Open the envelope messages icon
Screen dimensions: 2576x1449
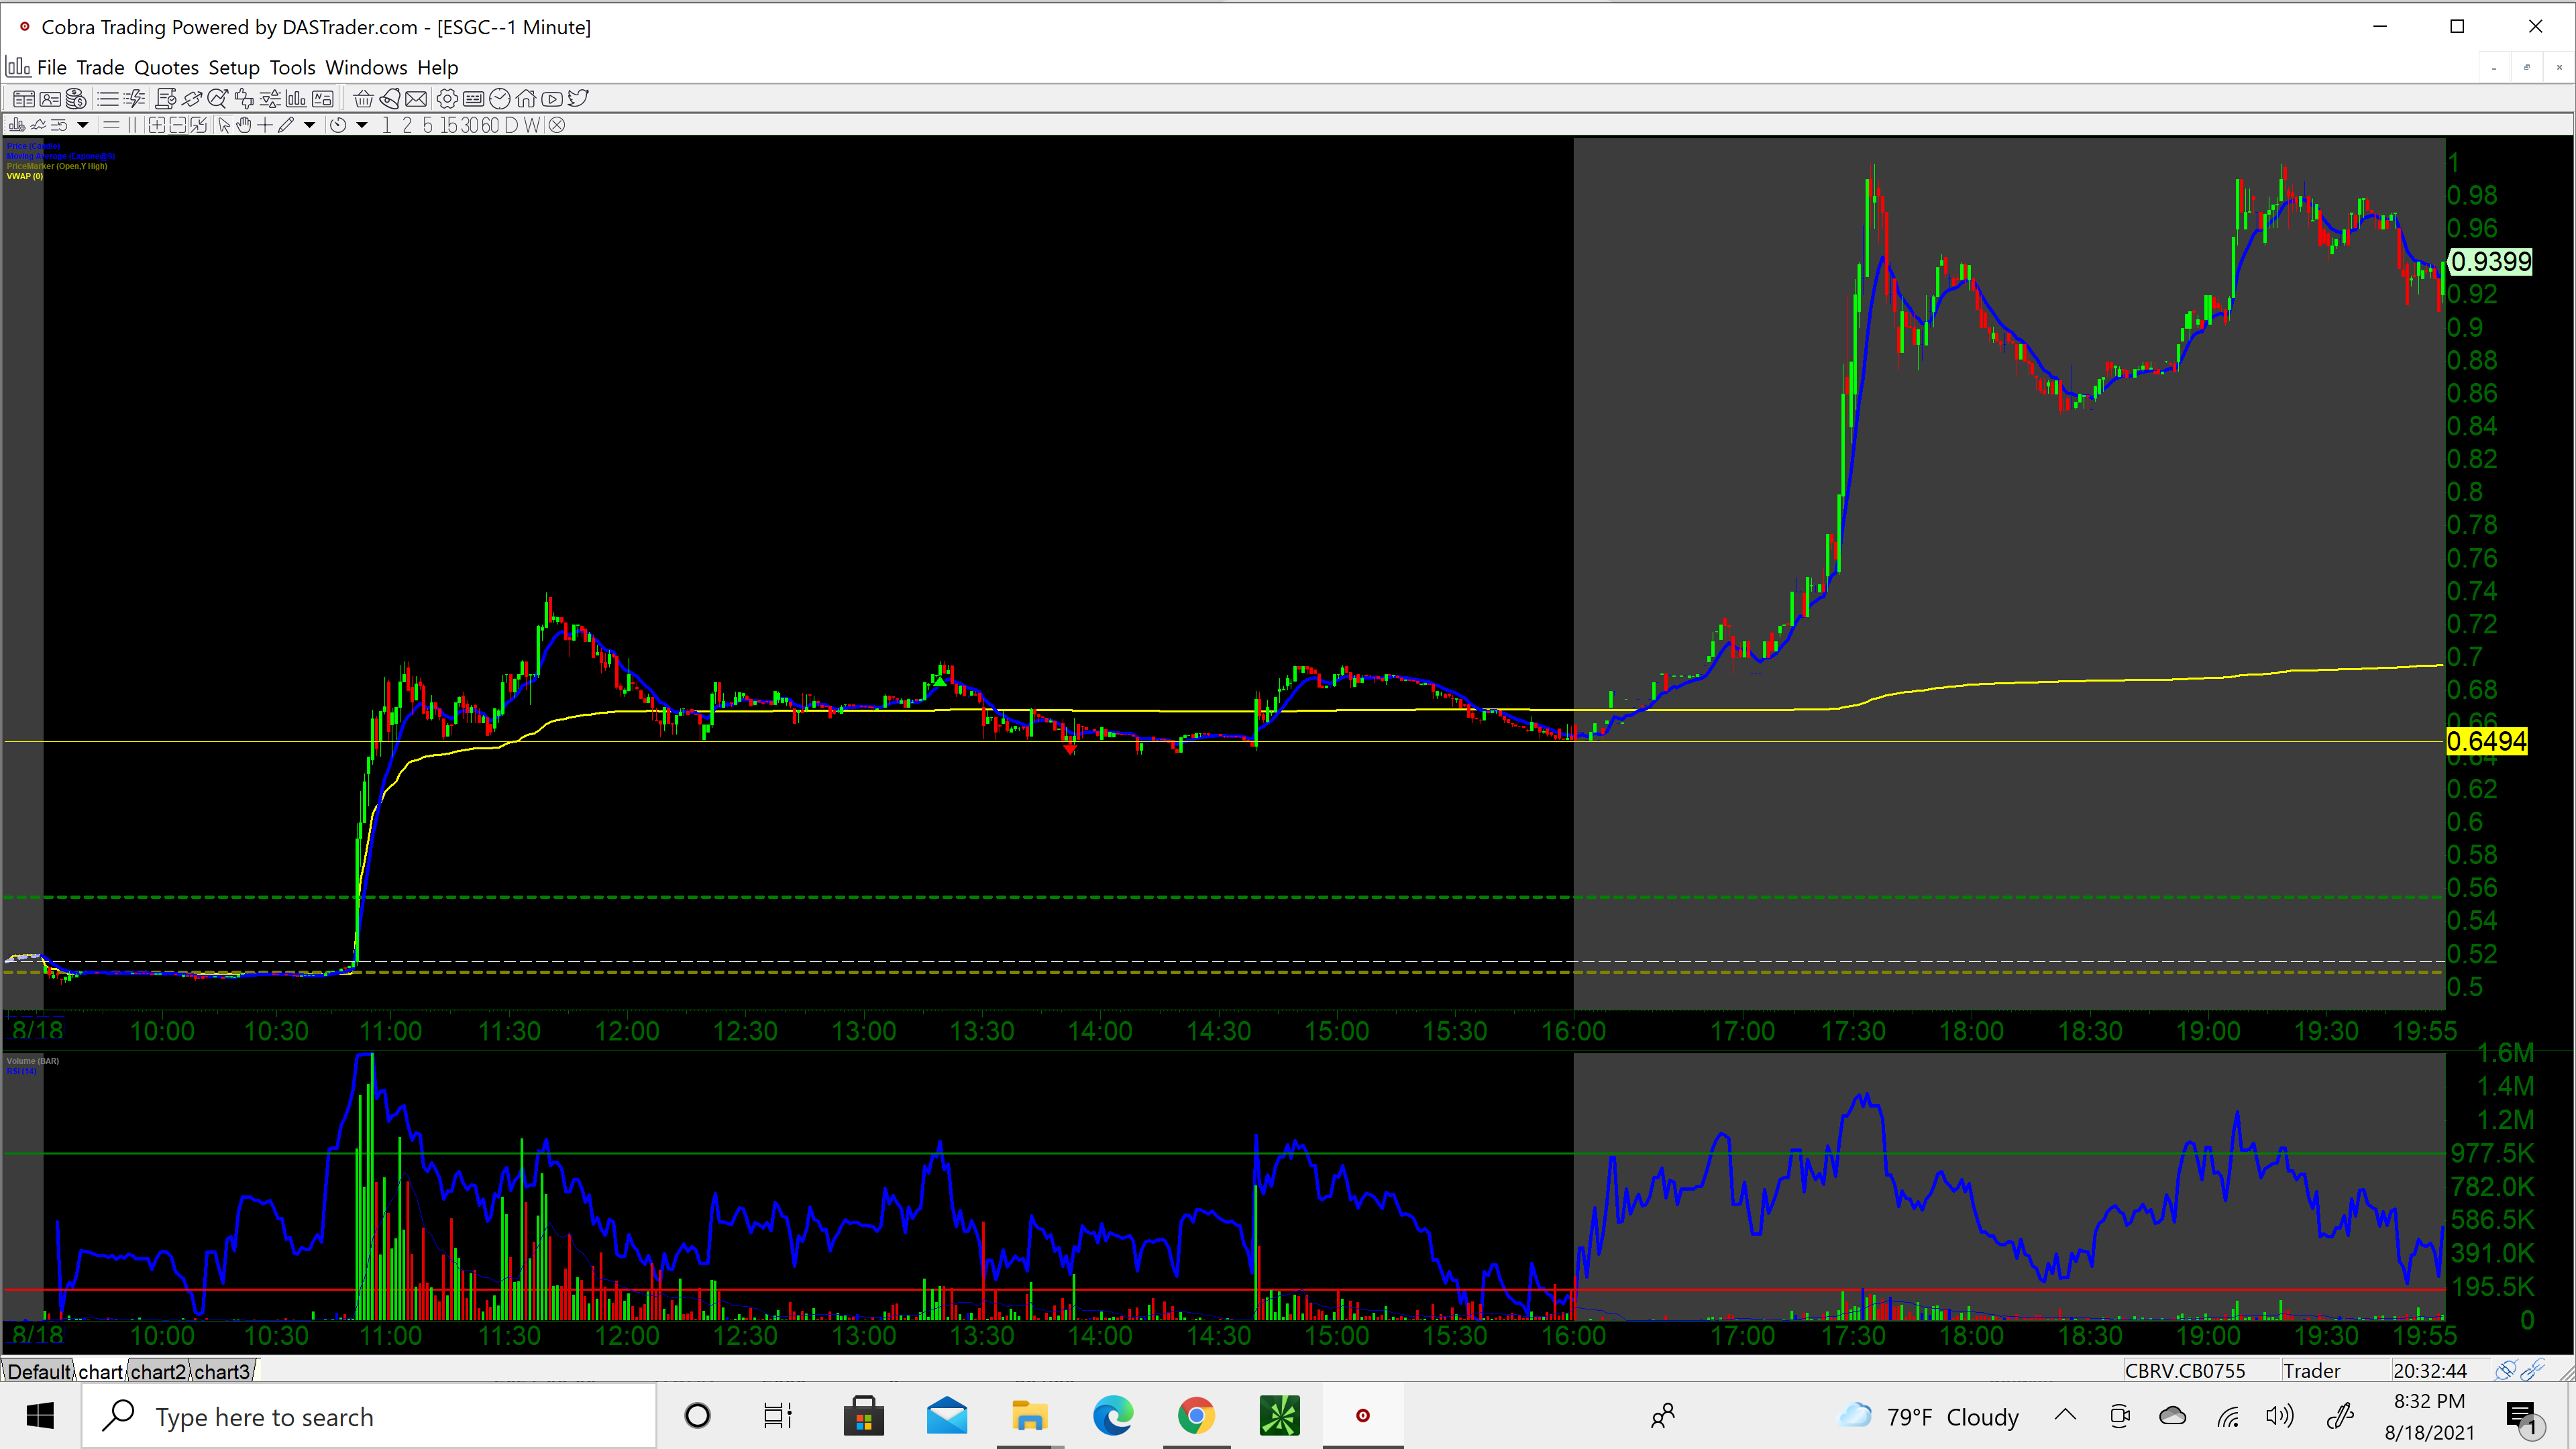pyautogui.click(x=416, y=99)
